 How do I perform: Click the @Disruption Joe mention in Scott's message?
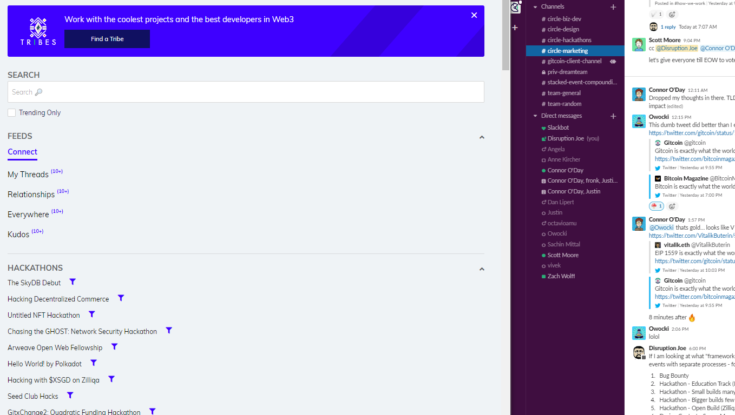pos(677,49)
